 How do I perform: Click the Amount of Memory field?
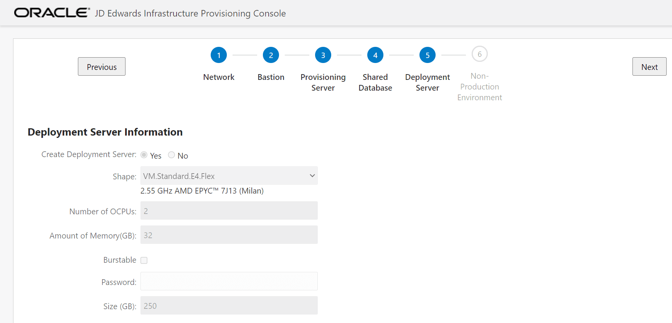click(229, 235)
